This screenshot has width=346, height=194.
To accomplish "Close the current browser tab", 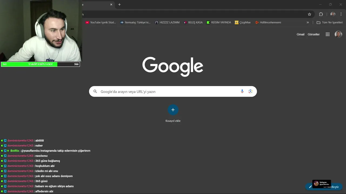I will (111, 5).
